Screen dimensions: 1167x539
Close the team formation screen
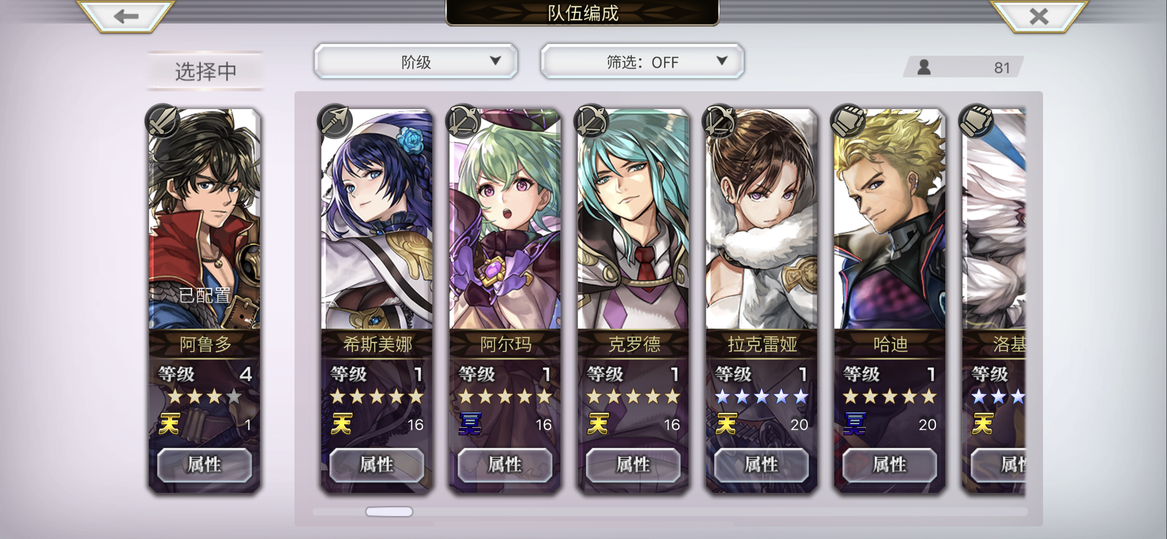(x=1038, y=16)
